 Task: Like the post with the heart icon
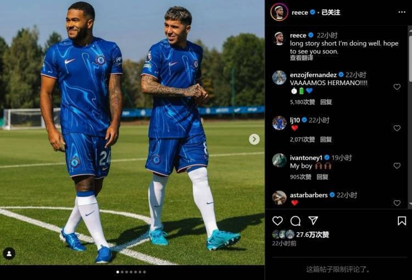coord(277,221)
